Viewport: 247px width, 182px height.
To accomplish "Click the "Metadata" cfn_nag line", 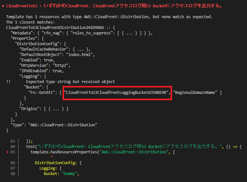I will coord(82,33).
